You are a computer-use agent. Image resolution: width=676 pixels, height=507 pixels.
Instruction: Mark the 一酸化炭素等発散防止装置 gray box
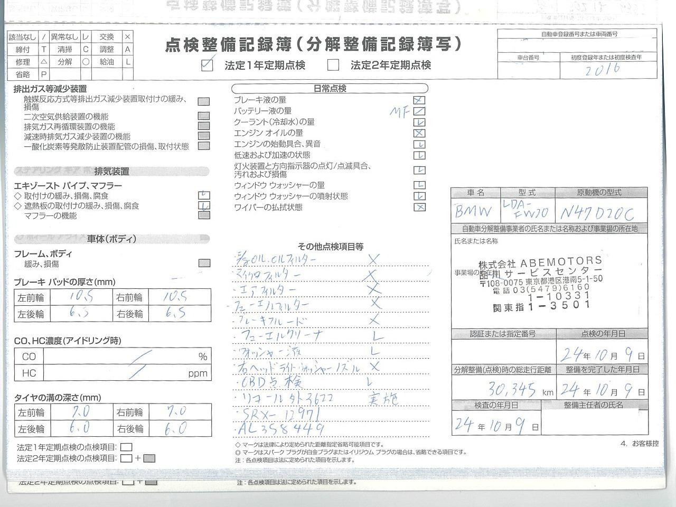pos(203,146)
